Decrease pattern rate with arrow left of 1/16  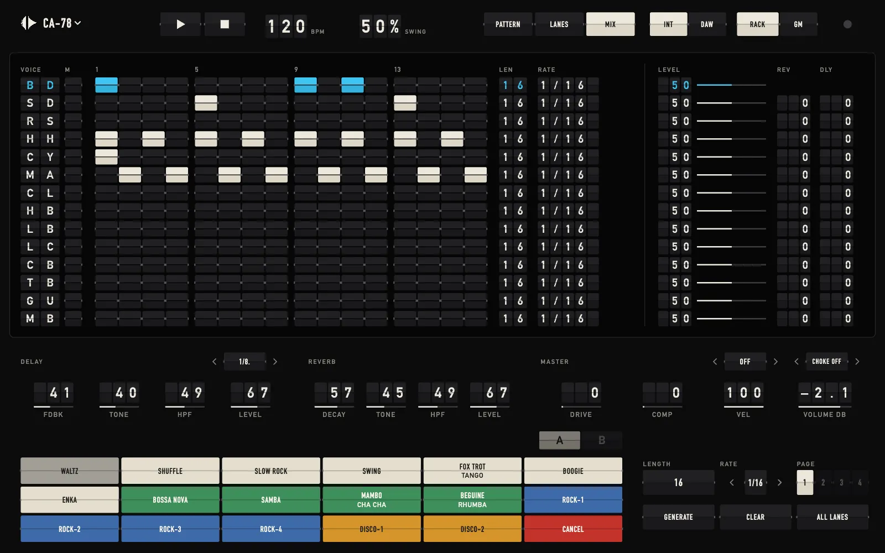coord(732,483)
